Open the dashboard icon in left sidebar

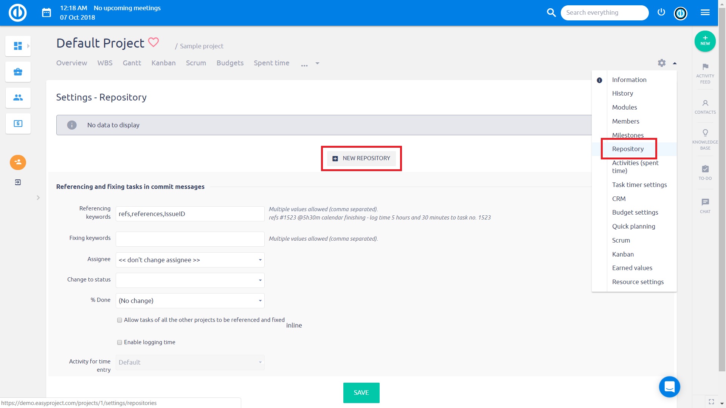click(17, 46)
